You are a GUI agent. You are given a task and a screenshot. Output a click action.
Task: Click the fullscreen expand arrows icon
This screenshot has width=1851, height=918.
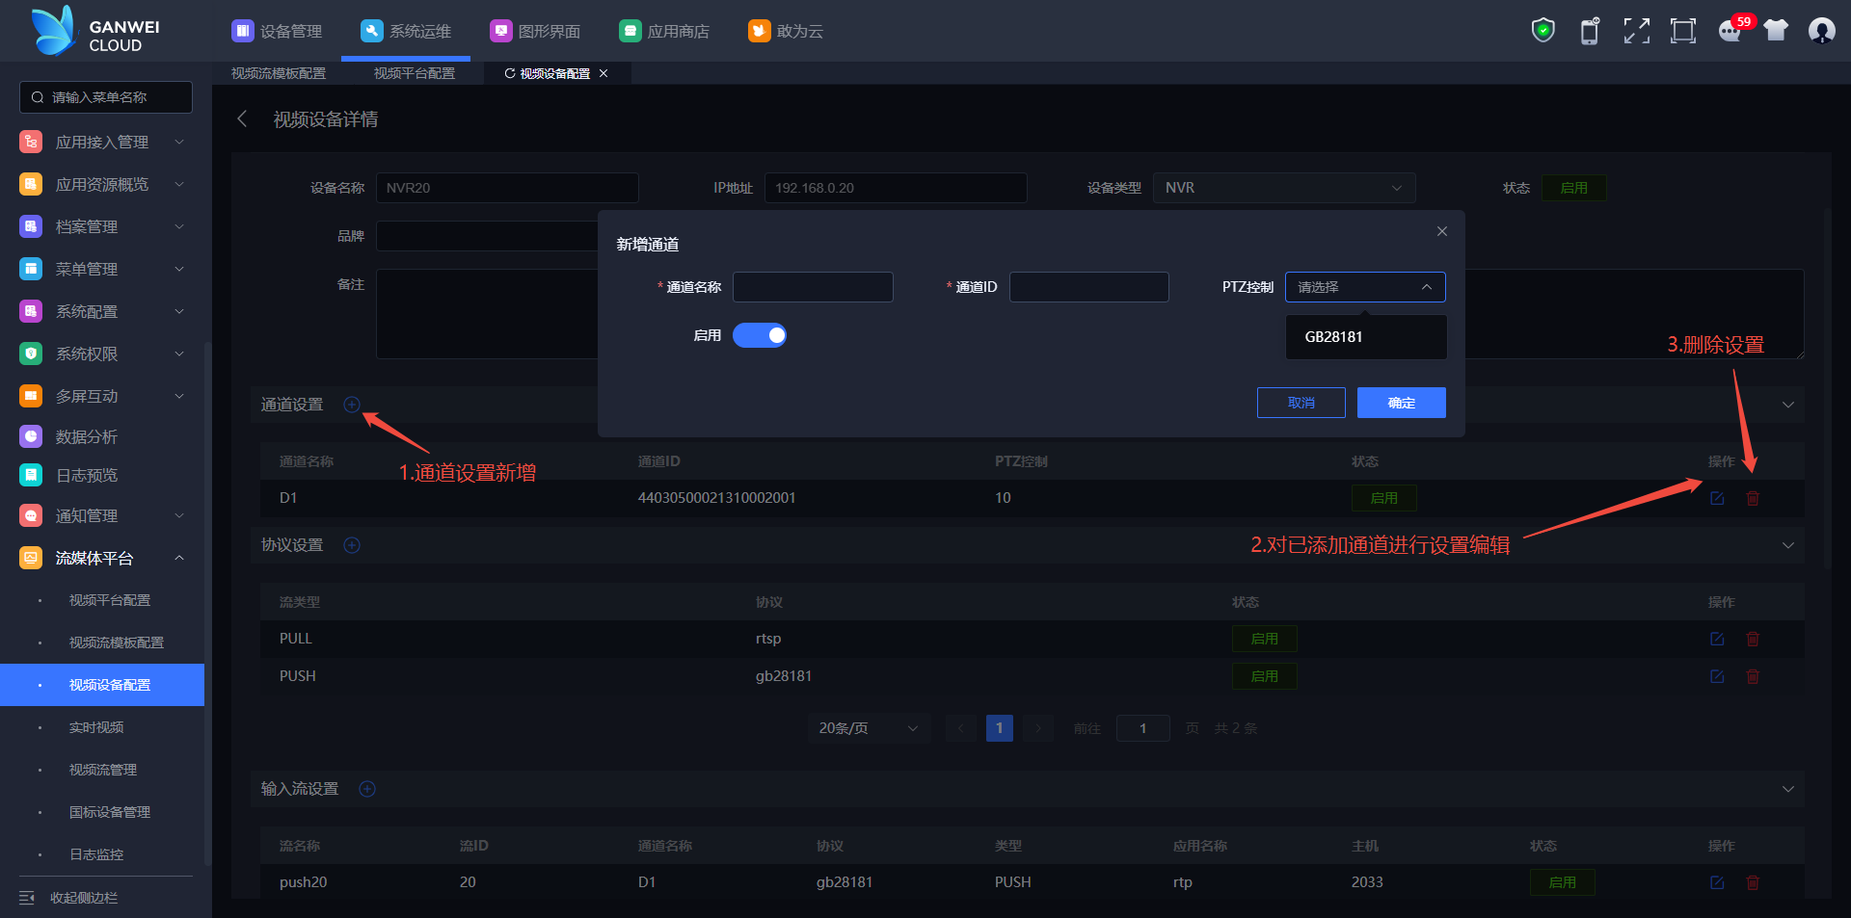click(1636, 31)
